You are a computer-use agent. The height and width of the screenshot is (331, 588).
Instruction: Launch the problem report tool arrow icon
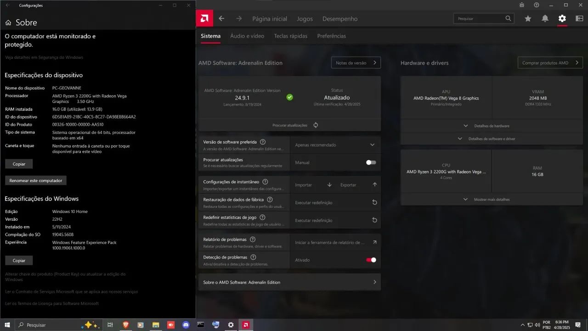tap(374, 242)
